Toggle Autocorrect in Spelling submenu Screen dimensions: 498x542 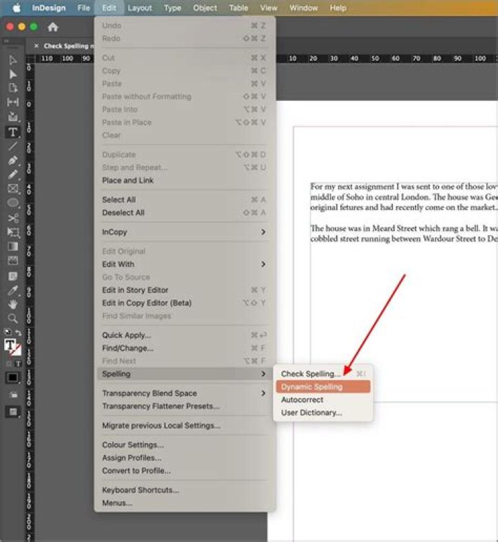click(323, 400)
